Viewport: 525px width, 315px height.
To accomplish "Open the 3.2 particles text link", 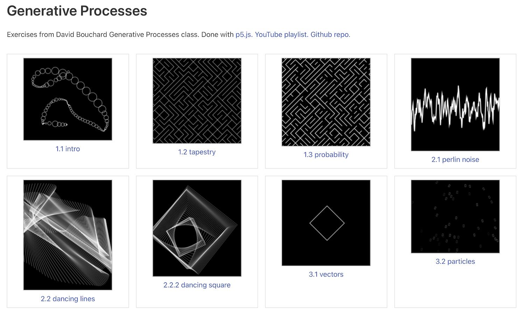I will (455, 261).
